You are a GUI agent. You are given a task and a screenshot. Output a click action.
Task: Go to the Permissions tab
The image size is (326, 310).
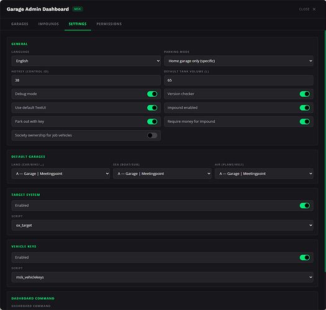point(109,24)
